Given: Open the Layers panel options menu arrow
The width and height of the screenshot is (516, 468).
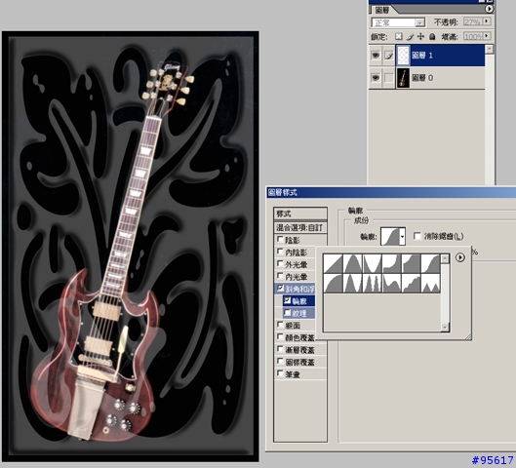Looking at the screenshot, I should (x=489, y=9).
